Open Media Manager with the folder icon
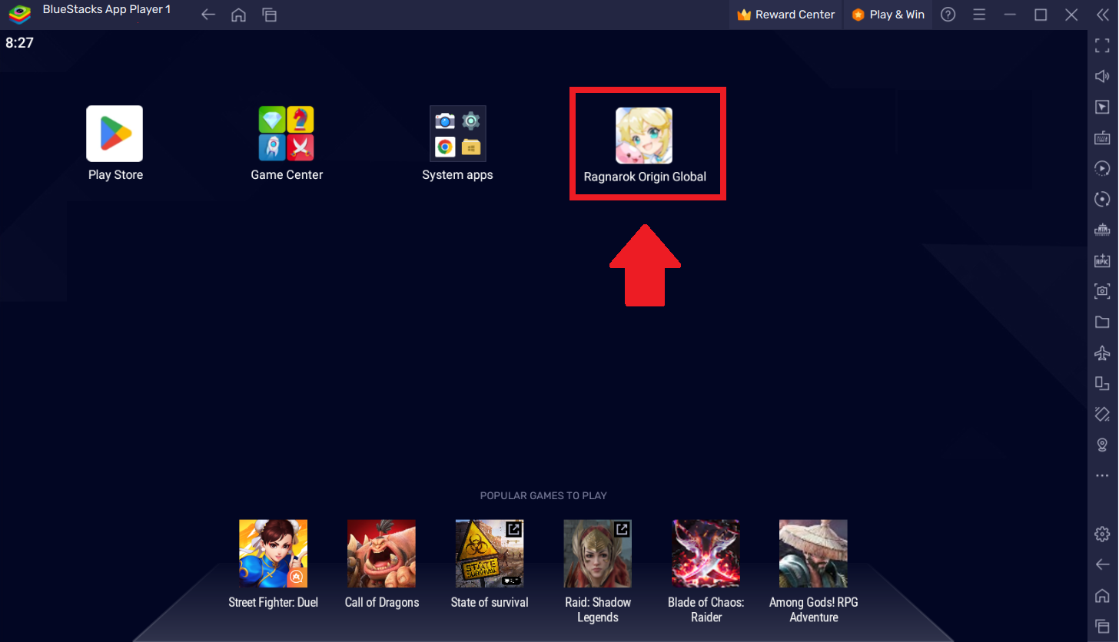The height and width of the screenshot is (642, 1119). [1102, 322]
